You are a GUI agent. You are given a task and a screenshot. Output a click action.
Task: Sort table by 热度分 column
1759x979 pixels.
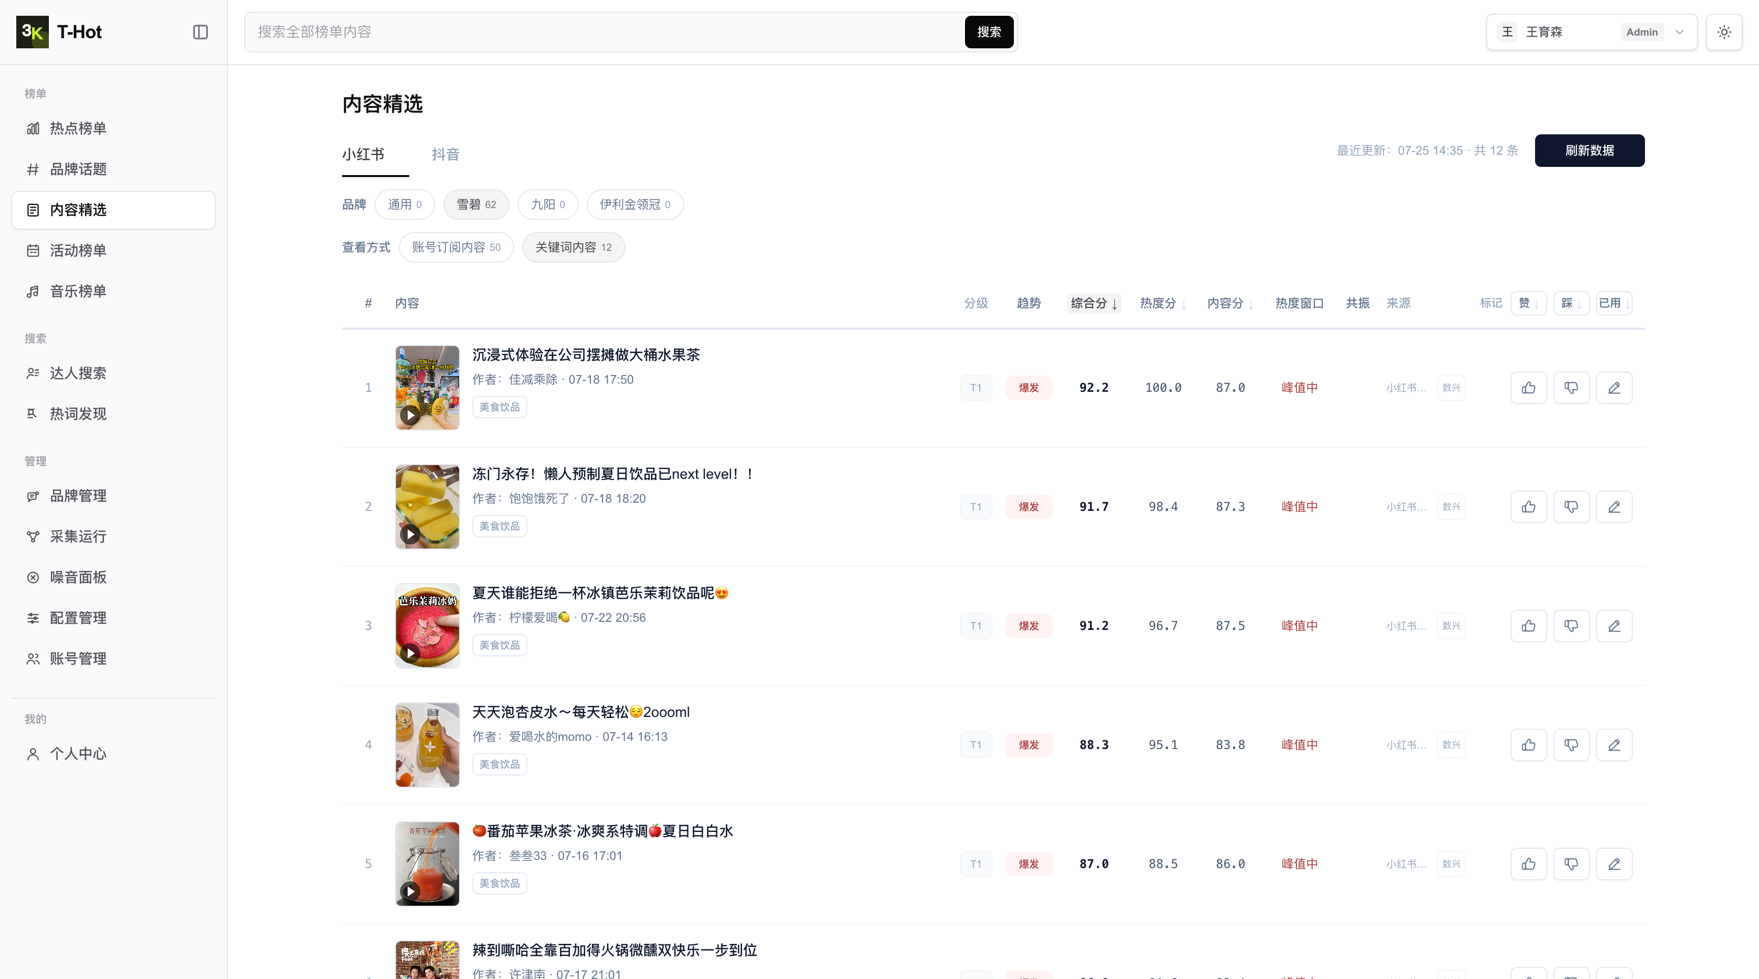pos(1163,303)
